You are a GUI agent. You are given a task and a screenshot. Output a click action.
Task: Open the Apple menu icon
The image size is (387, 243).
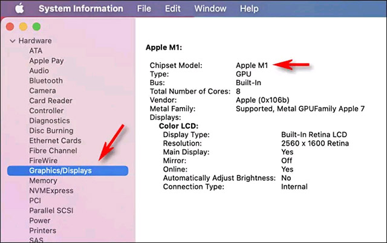pos(19,8)
